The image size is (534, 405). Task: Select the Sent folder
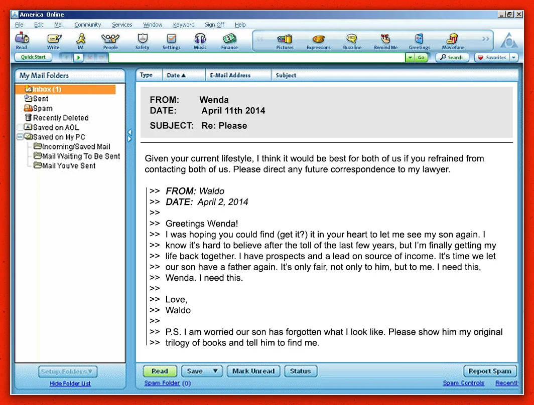[37, 99]
